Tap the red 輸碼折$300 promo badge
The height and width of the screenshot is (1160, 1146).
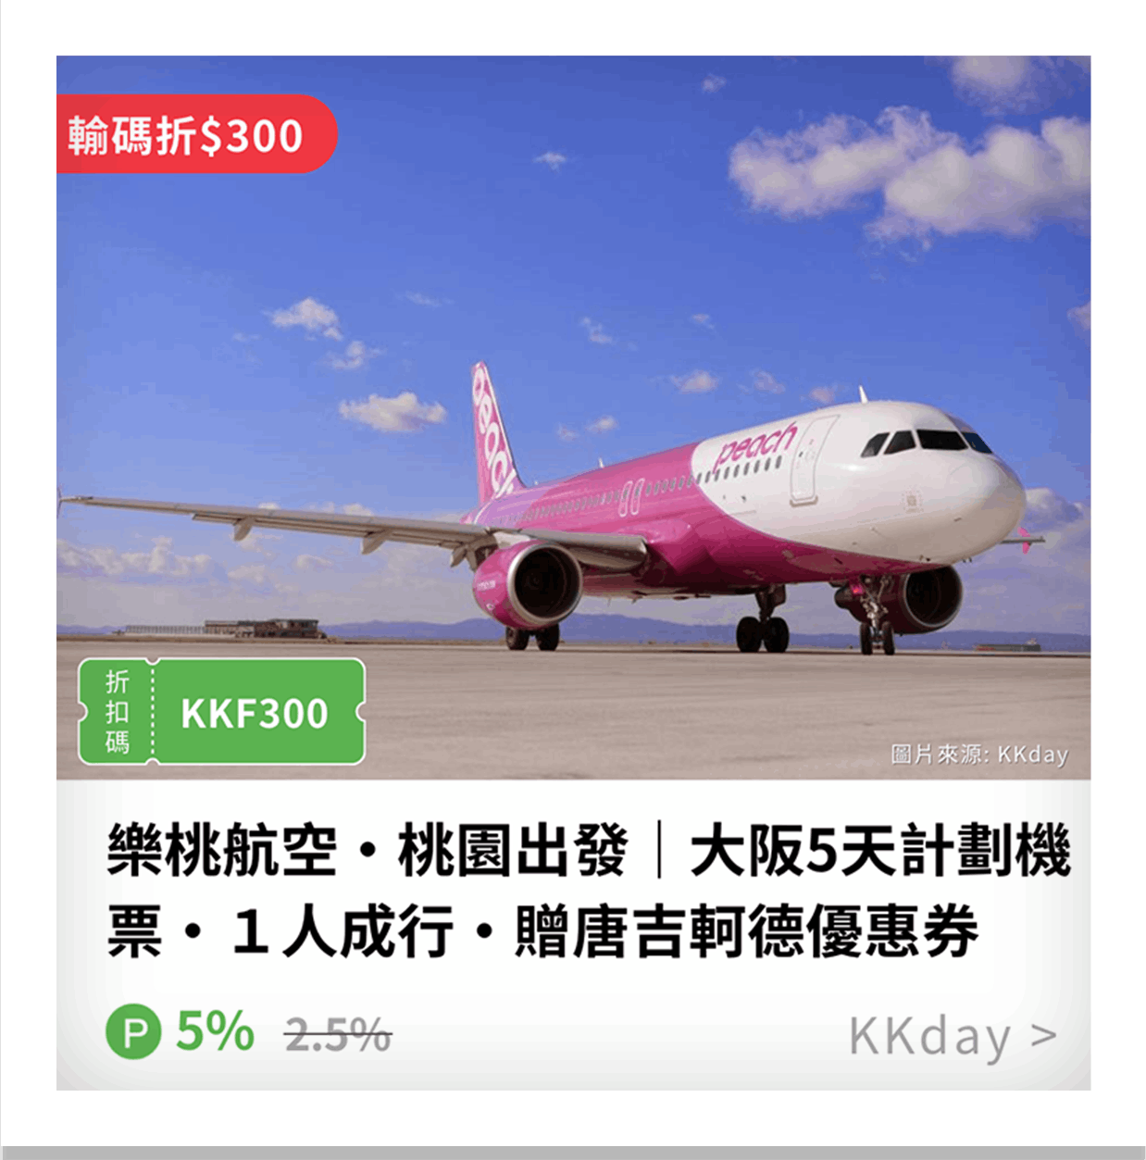pyautogui.click(x=196, y=135)
